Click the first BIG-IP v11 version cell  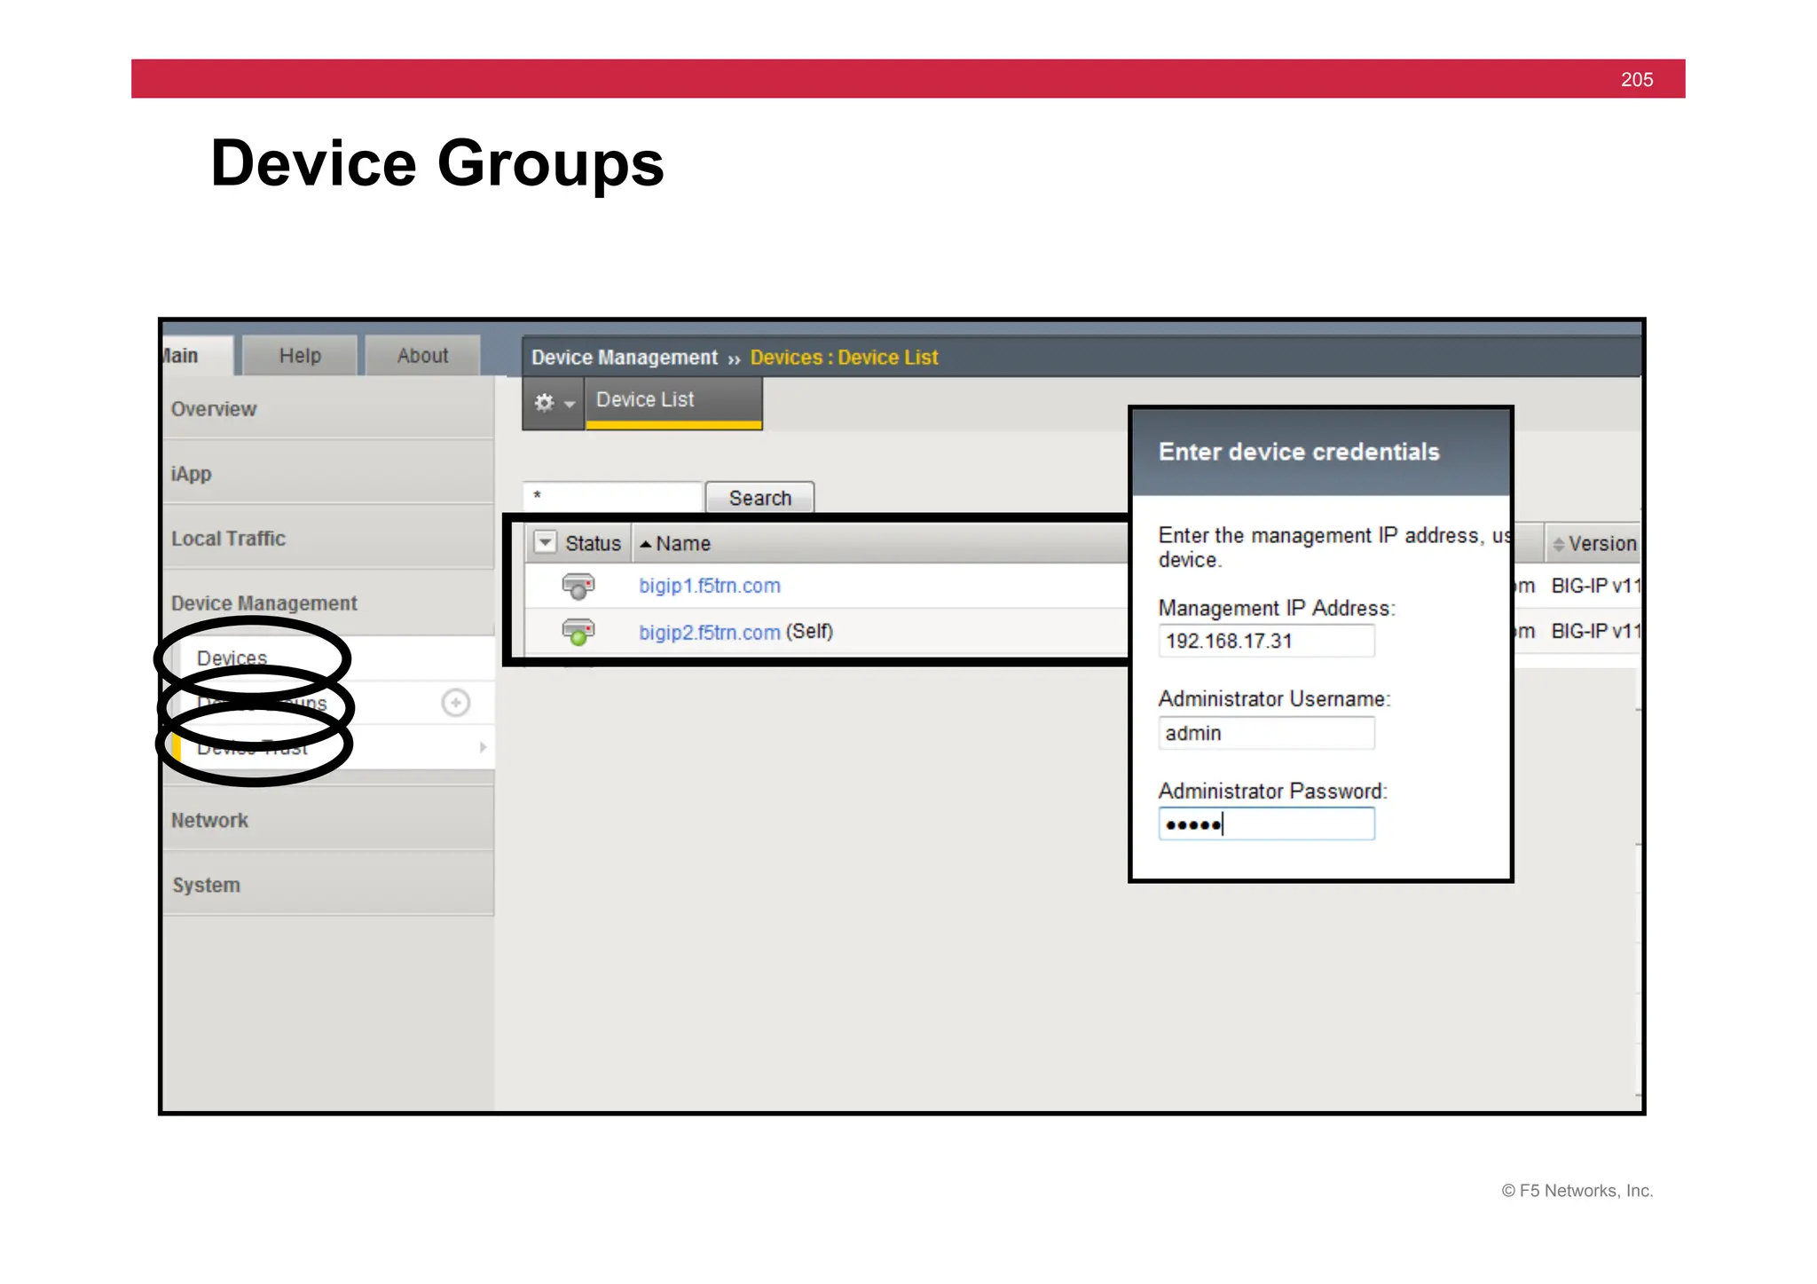(1595, 586)
